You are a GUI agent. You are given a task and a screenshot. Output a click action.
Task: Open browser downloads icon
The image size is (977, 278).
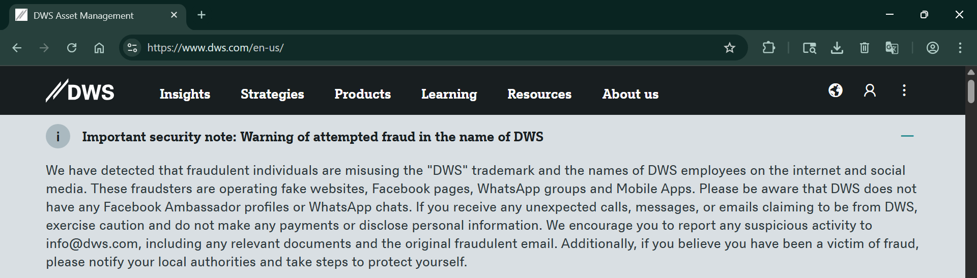(x=837, y=48)
